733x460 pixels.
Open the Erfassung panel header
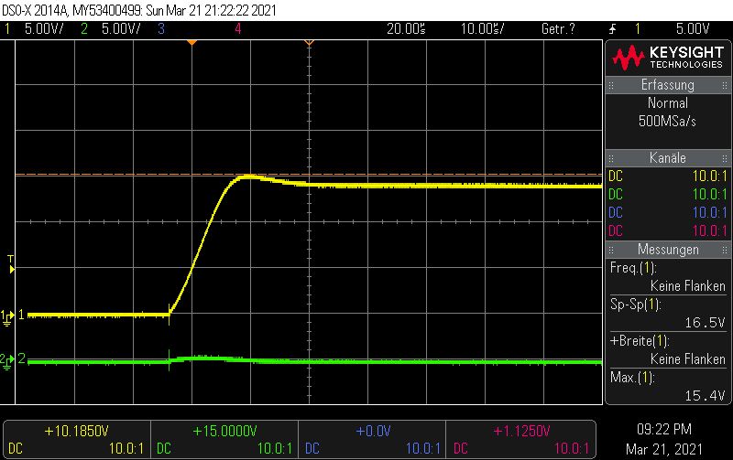tap(668, 85)
